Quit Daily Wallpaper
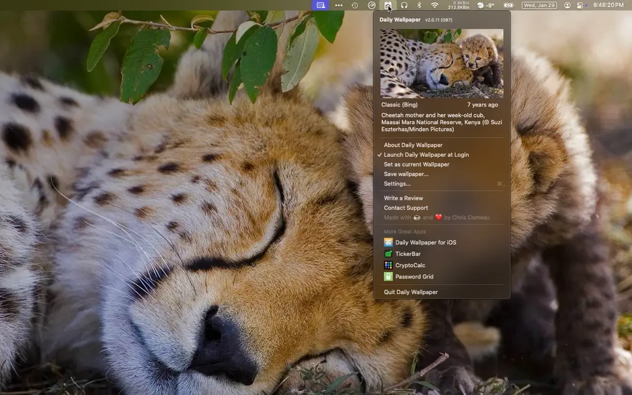 point(410,292)
